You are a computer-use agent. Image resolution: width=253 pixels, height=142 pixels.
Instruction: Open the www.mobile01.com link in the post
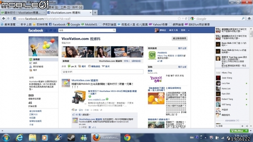[96, 100]
